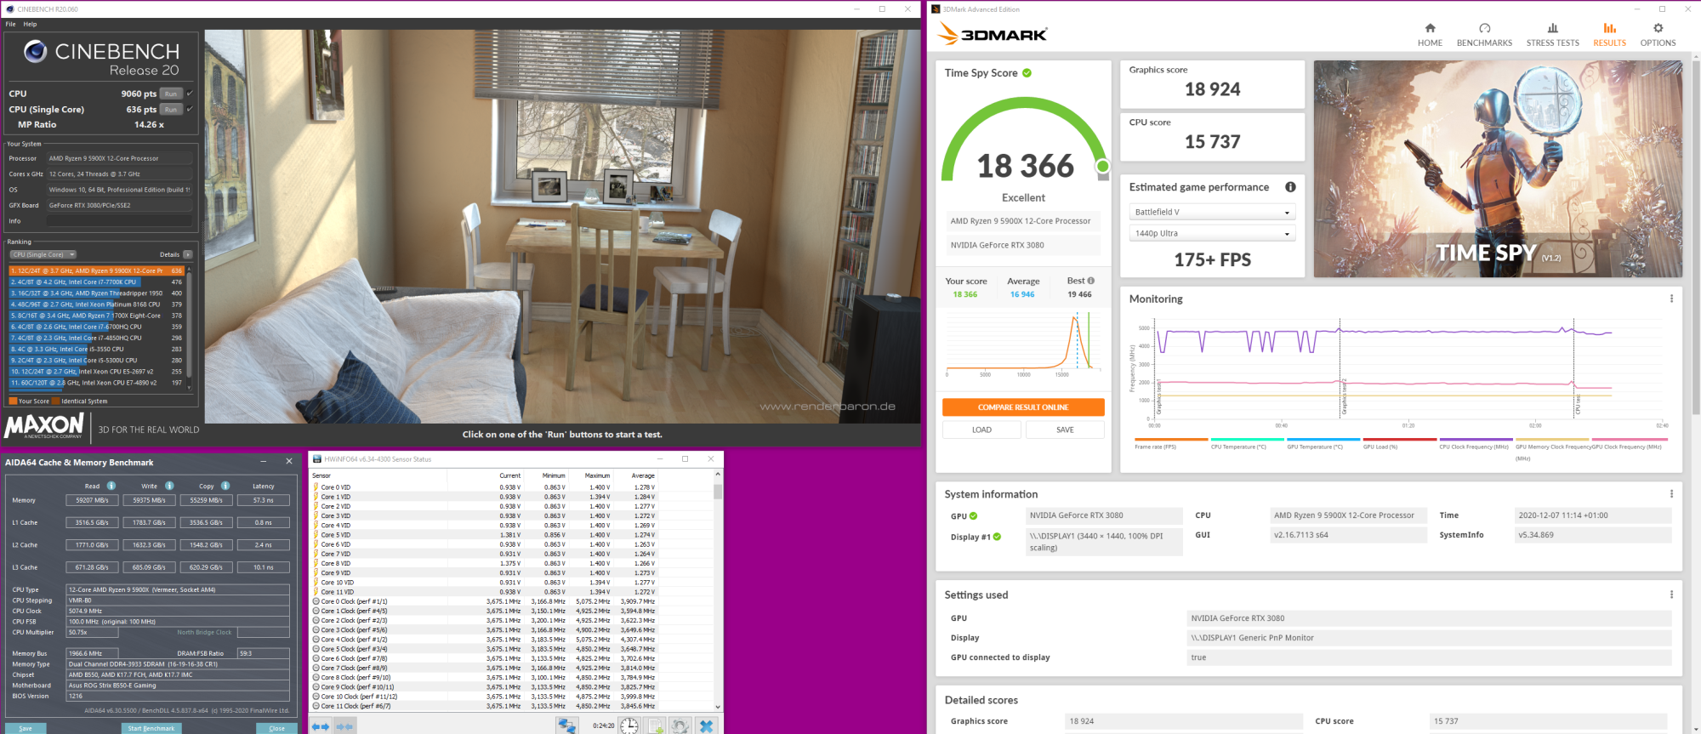This screenshot has height=734, width=1701.
Task: Click the Load button in 3DMark
Action: tap(981, 430)
